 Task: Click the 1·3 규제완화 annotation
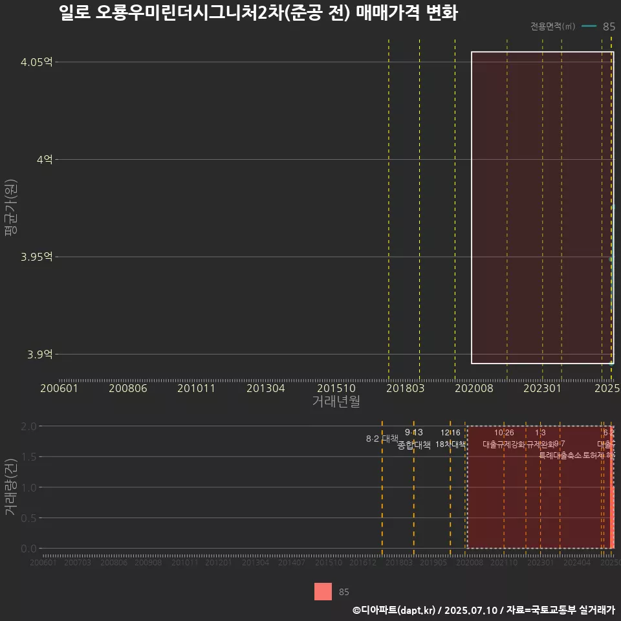(541, 439)
